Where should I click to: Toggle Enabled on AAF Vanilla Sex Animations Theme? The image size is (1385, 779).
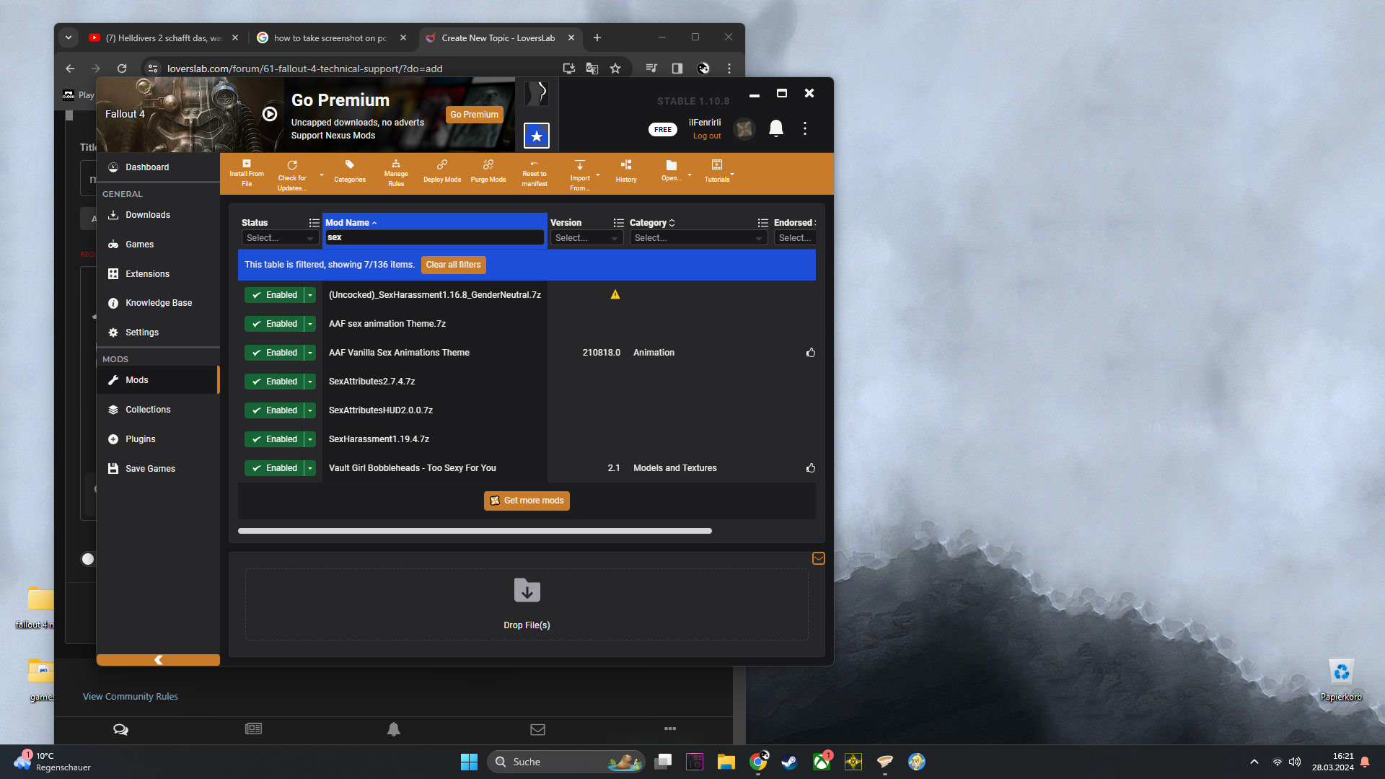[x=275, y=353]
